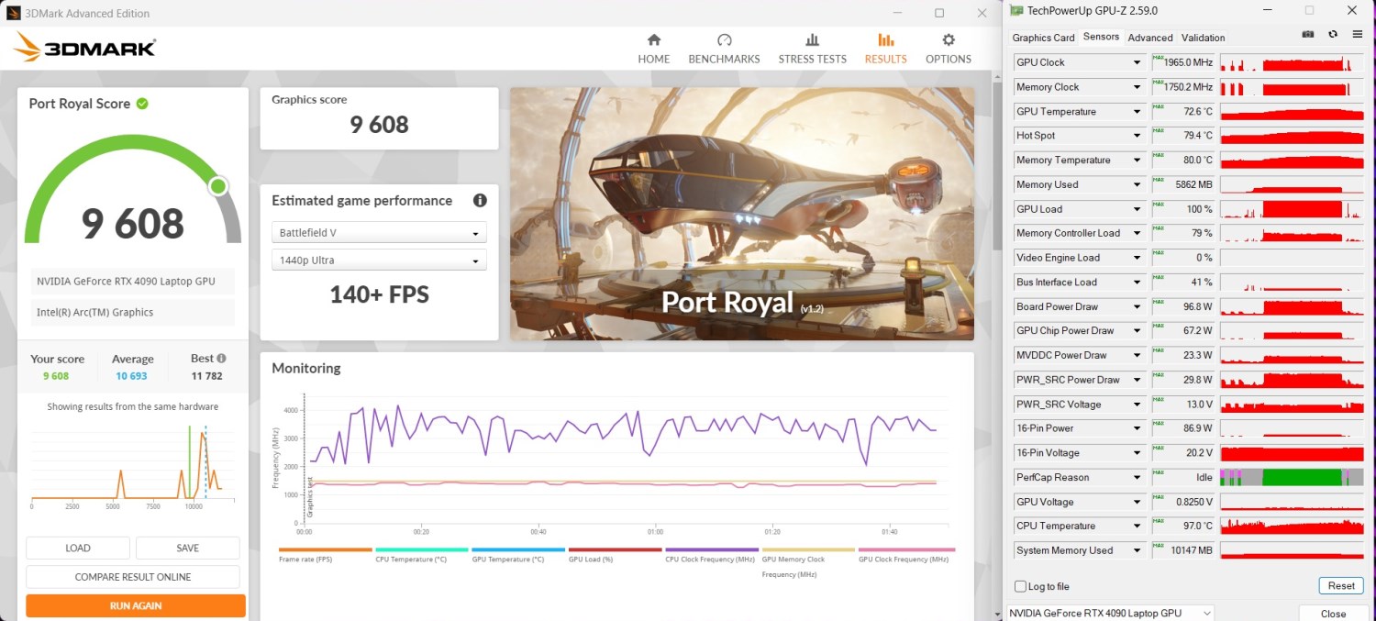The height and width of the screenshot is (621, 1376).
Task: Open the CPU Temperature sensor dropdown
Action: pos(1138,526)
